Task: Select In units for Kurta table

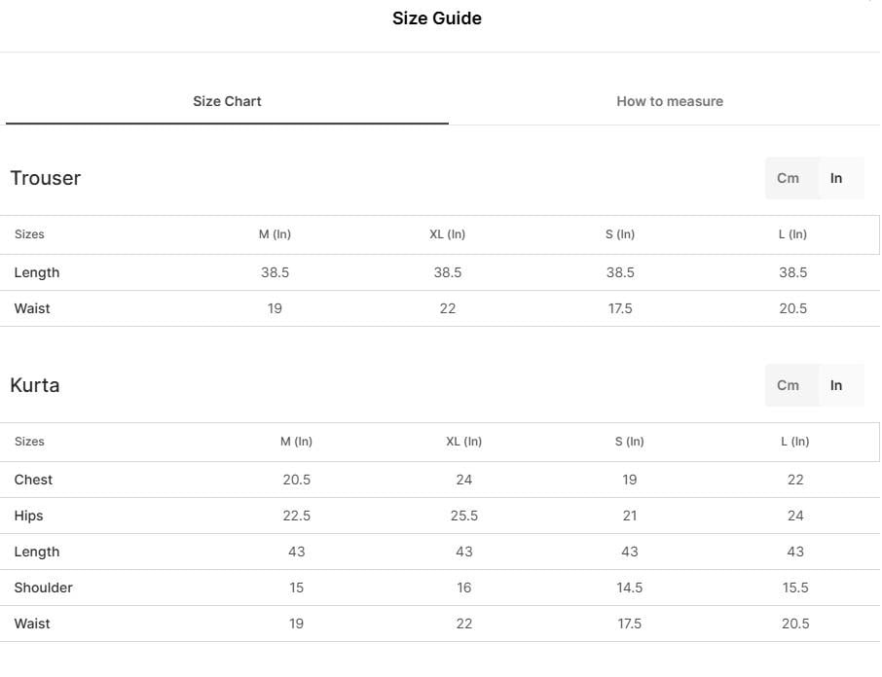Action: 836,385
